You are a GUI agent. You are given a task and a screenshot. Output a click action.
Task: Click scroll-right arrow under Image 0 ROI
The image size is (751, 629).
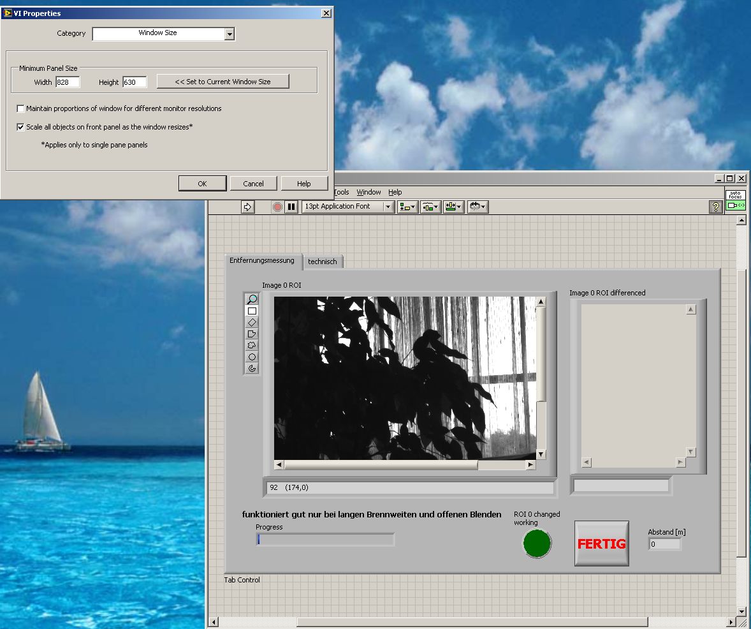(530, 464)
